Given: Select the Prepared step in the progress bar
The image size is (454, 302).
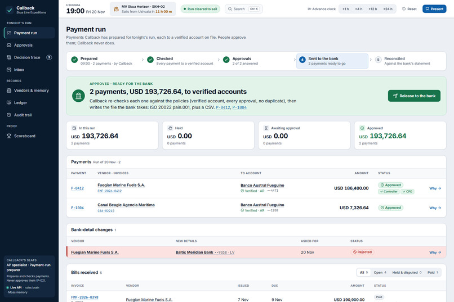Looking at the screenshot, I should (105, 61).
